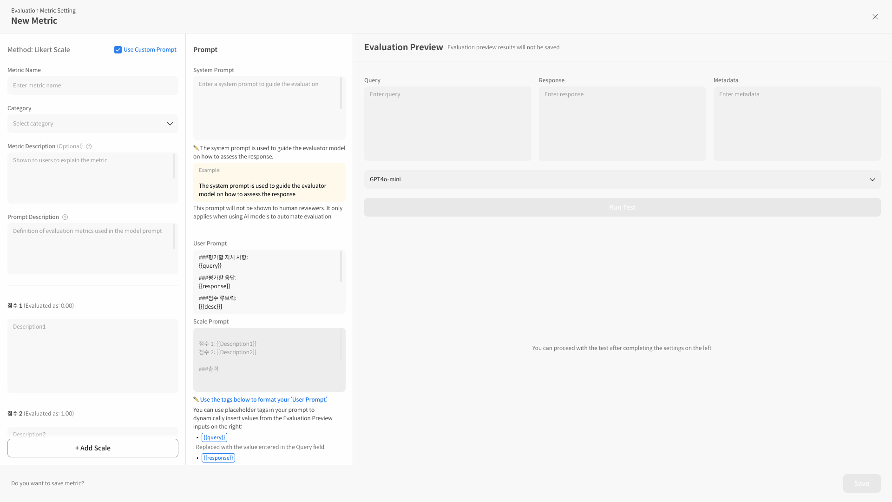Viewport: 892px width, 502px height.
Task: Click the User Prompt scrollbar
Action: [341, 267]
